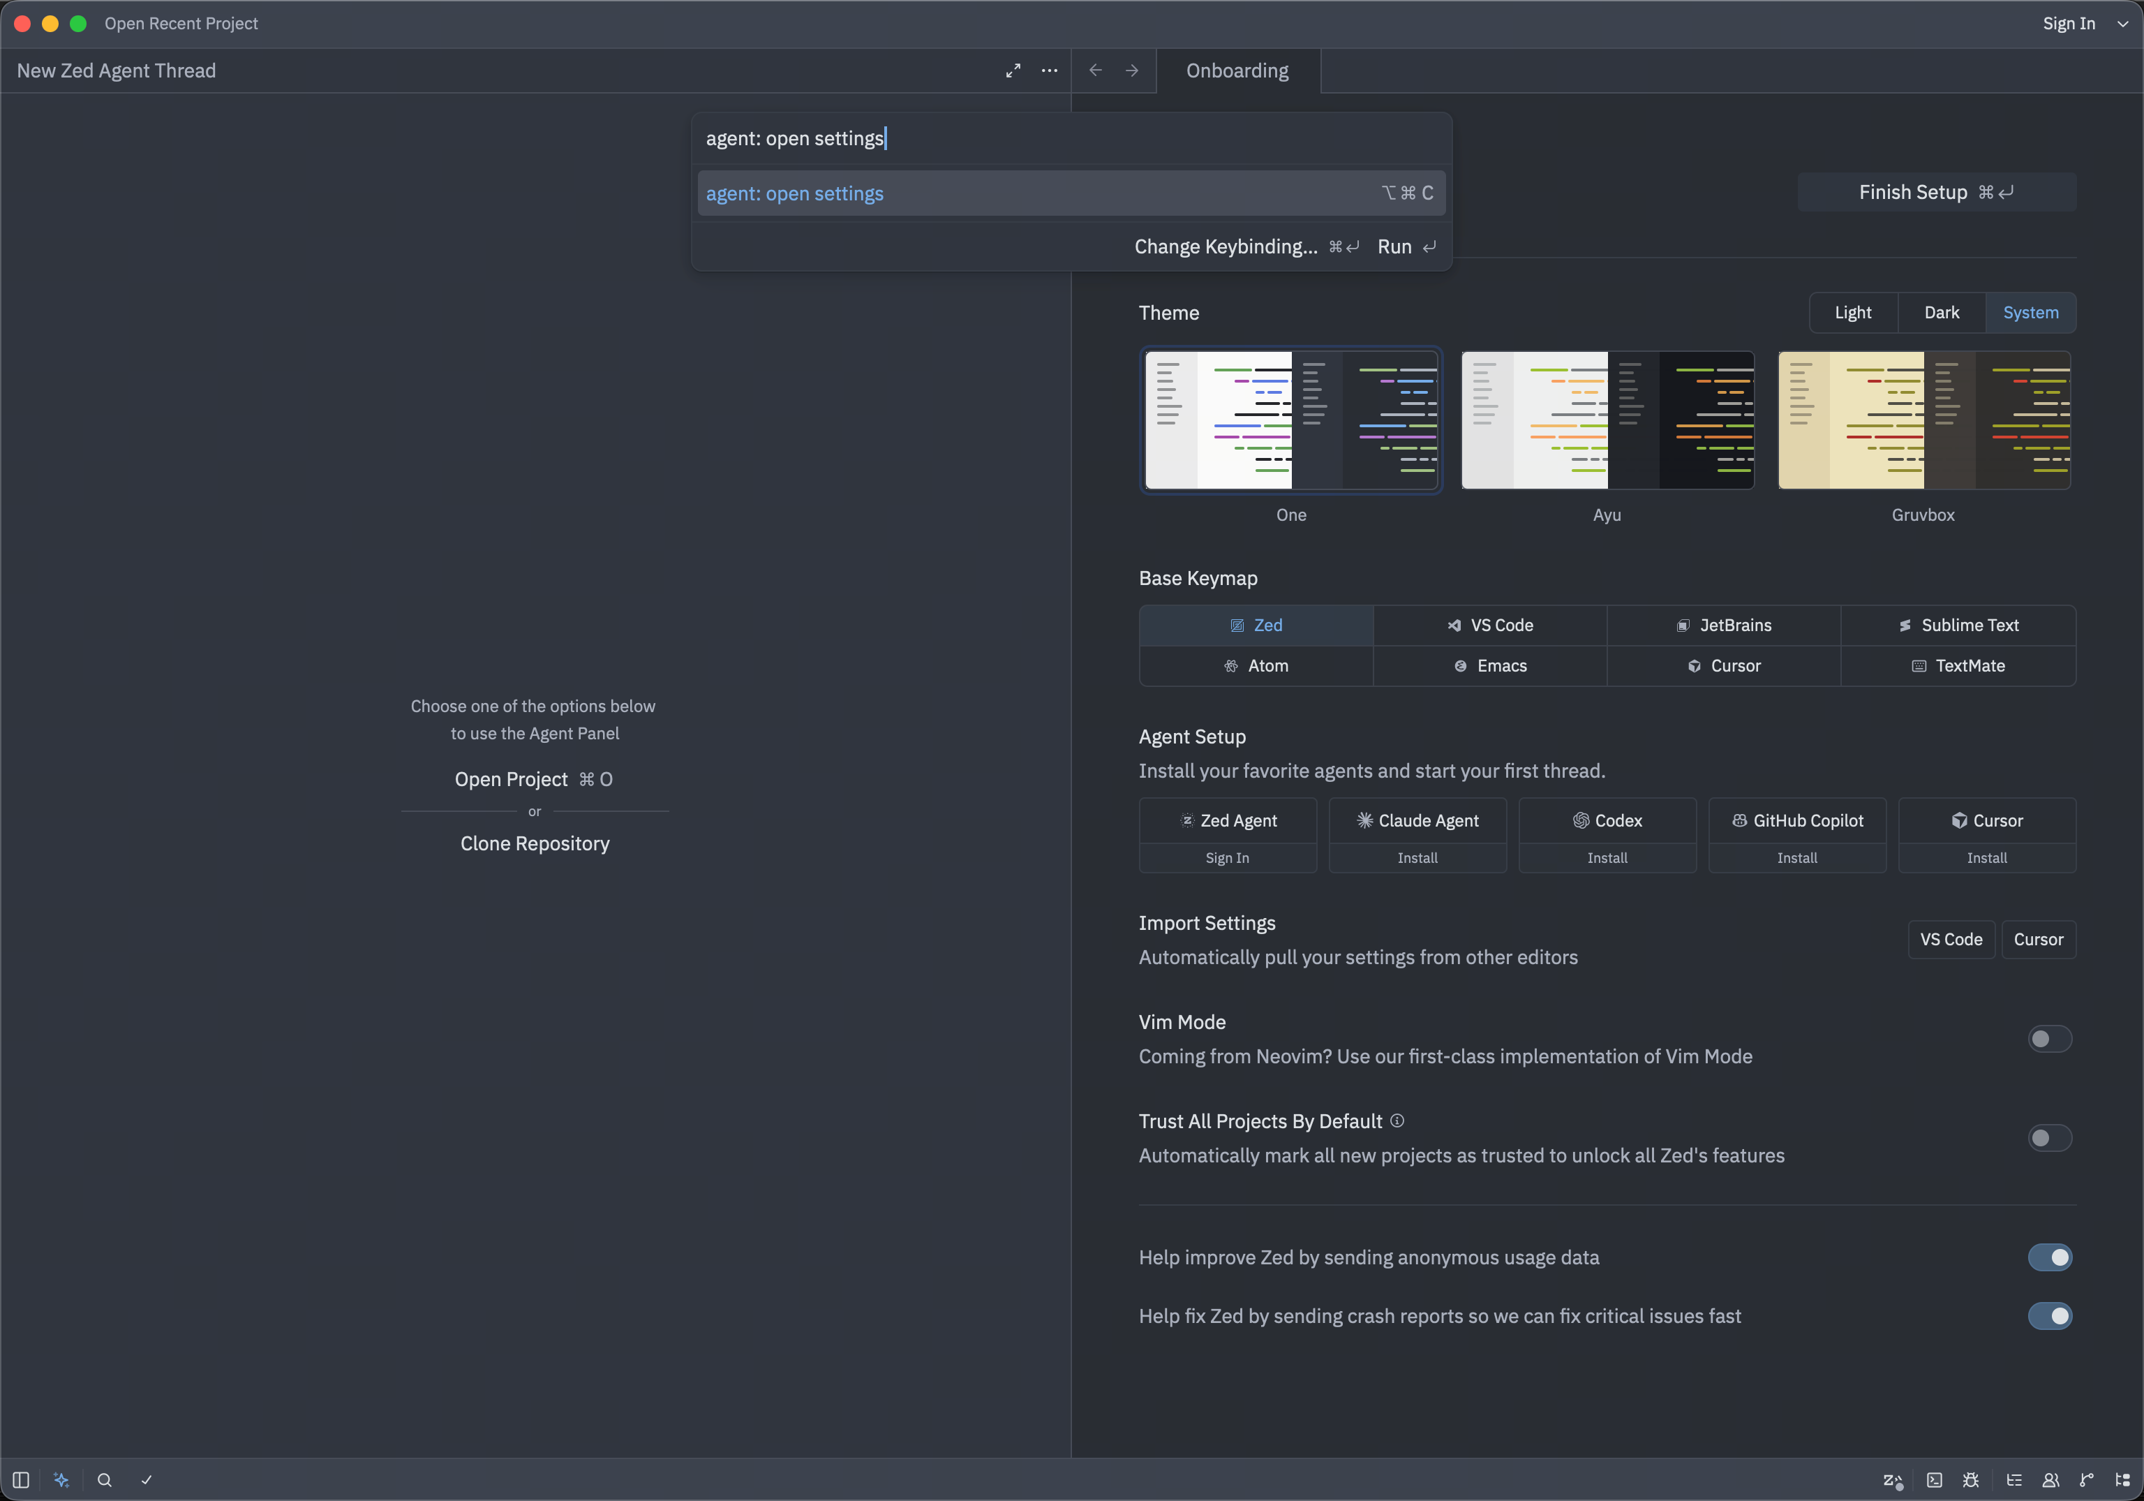The image size is (2144, 1501).
Task: Toggle the Agent Panel sparkle icon
Action: [61, 1479]
